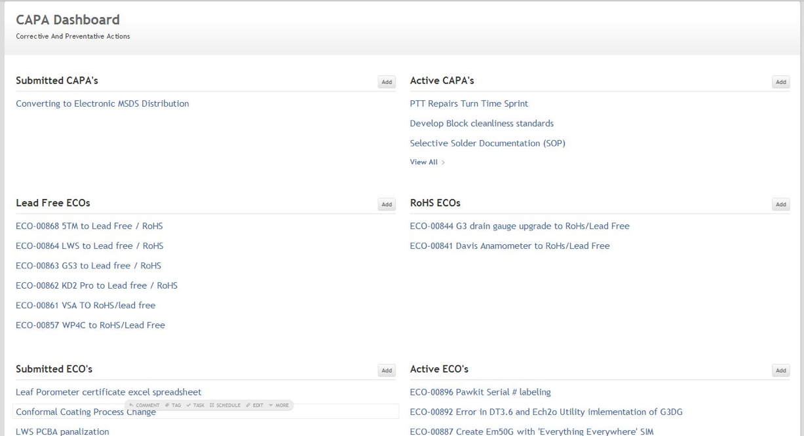Click Add in RoHS ECOs section
The height and width of the screenshot is (436, 804).
click(780, 204)
